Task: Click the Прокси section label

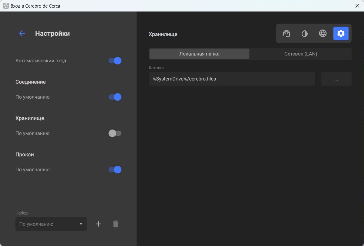Action: tap(25, 154)
